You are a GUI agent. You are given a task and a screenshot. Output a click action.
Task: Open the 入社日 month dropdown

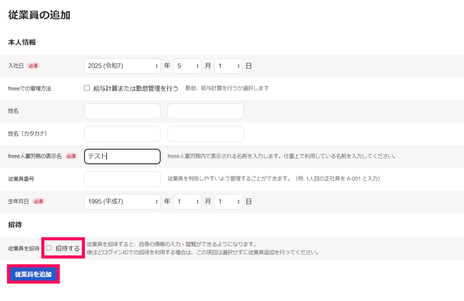[187, 66]
